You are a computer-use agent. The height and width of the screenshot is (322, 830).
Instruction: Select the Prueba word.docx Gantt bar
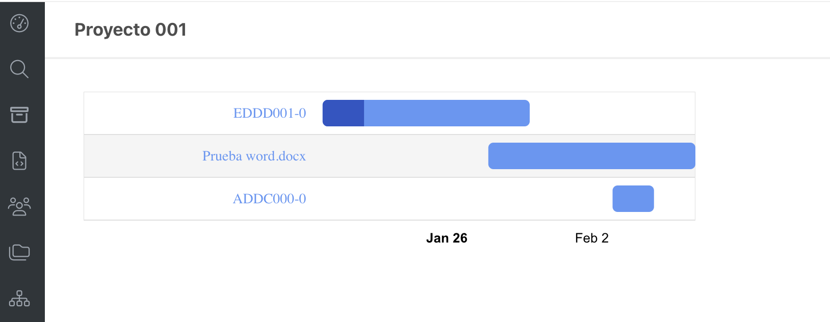591,155
